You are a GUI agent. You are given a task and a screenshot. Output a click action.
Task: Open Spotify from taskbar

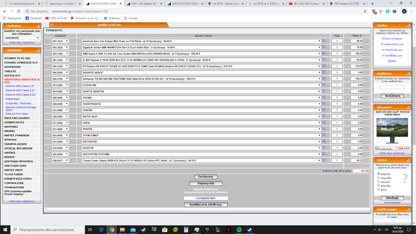[239, 229]
